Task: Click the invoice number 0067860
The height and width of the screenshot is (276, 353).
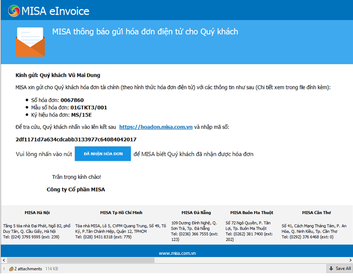Action: [73, 100]
